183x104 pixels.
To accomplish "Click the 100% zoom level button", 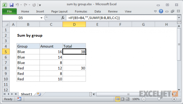I will coord(136,99).
